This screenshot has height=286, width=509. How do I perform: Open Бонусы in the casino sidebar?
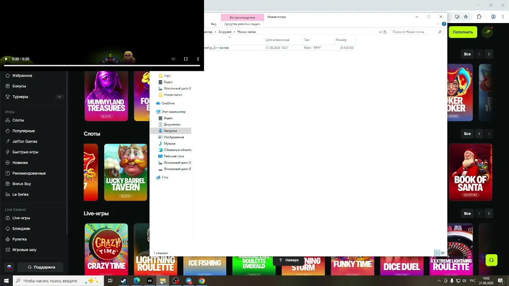click(19, 86)
